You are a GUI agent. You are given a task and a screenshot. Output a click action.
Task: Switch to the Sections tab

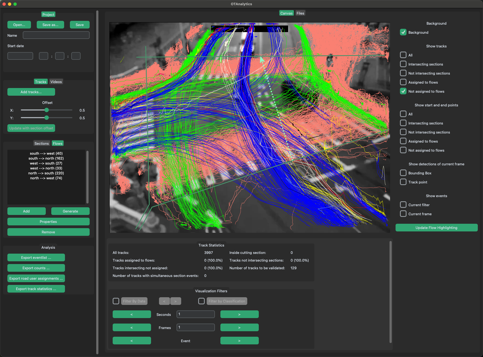(41, 143)
